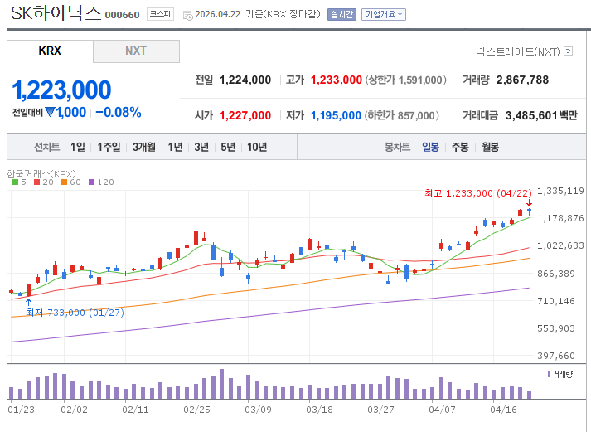Click the blue 최저 arrow marker on chart
The image size is (591, 432).
tap(29, 302)
